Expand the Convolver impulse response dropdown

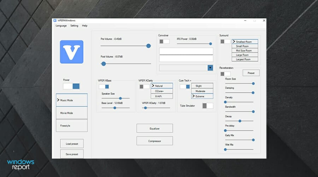(x=210, y=68)
